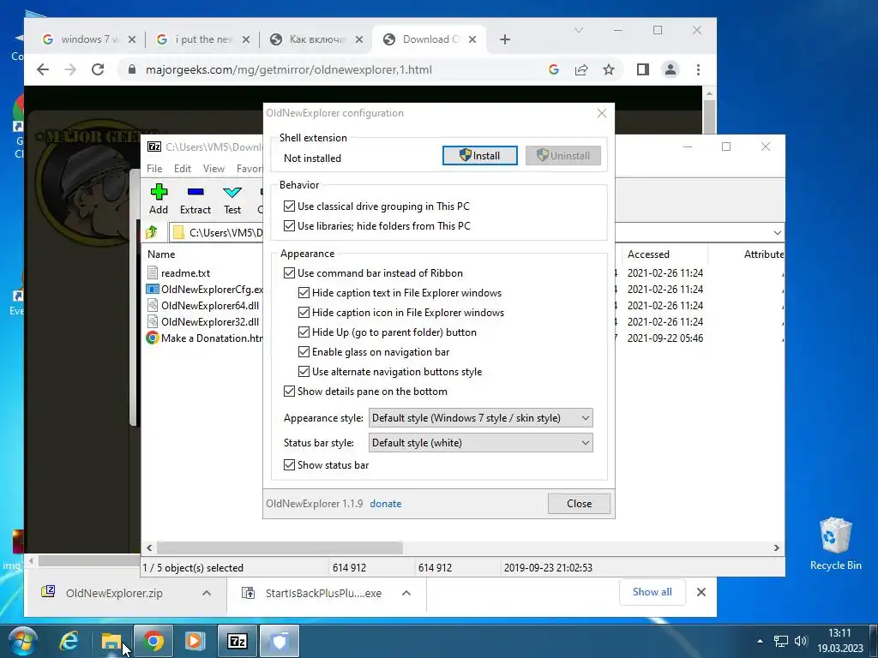Viewport: 878px width, 658px height.
Task: Open File Explorer from taskbar
Action: 111,641
